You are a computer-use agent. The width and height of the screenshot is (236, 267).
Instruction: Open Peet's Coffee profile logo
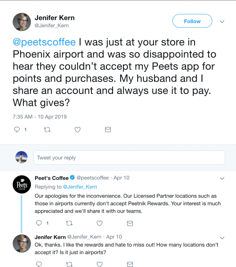tap(22, 185)
